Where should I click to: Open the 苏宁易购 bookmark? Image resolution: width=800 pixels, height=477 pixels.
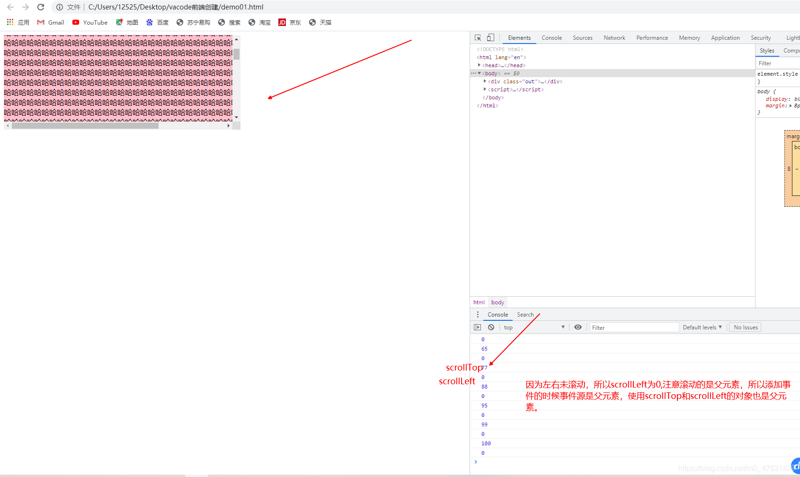[193, 22]
